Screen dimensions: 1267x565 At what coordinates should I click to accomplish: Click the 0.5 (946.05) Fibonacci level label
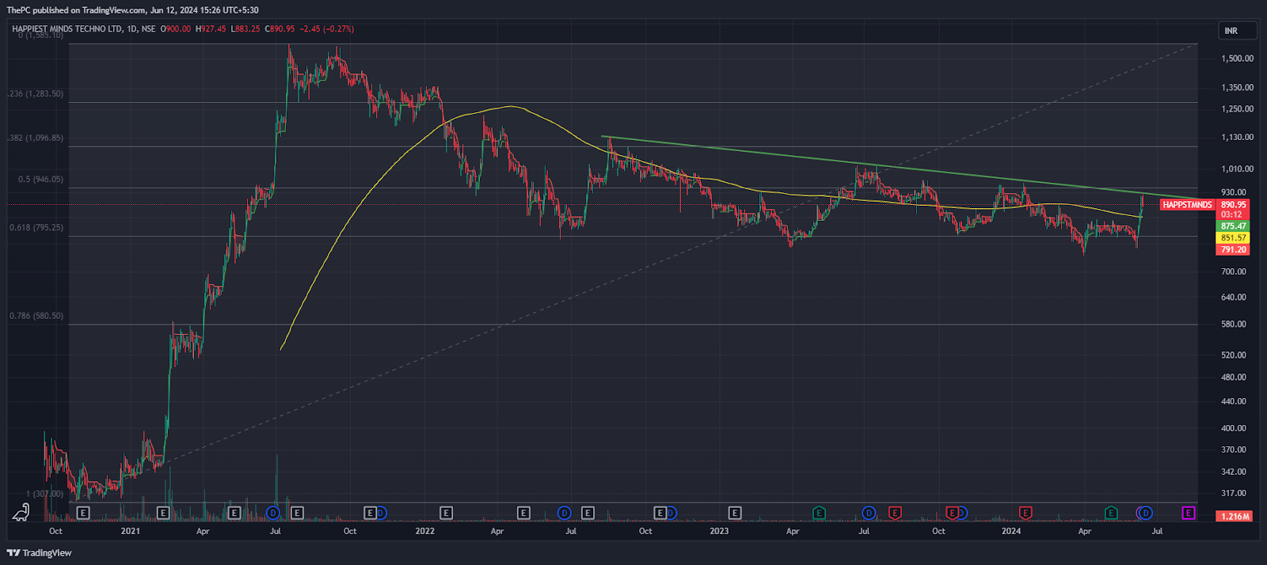(x=40, y=180)
